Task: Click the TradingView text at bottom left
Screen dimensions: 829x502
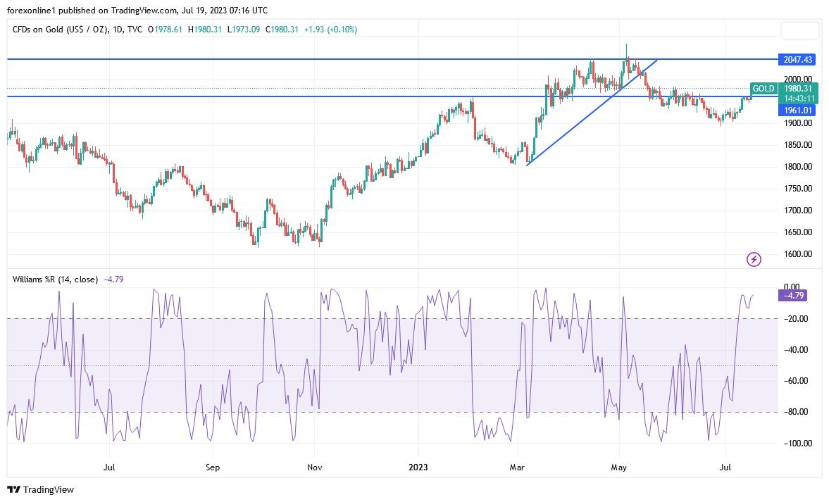Action: coord(49,490)
